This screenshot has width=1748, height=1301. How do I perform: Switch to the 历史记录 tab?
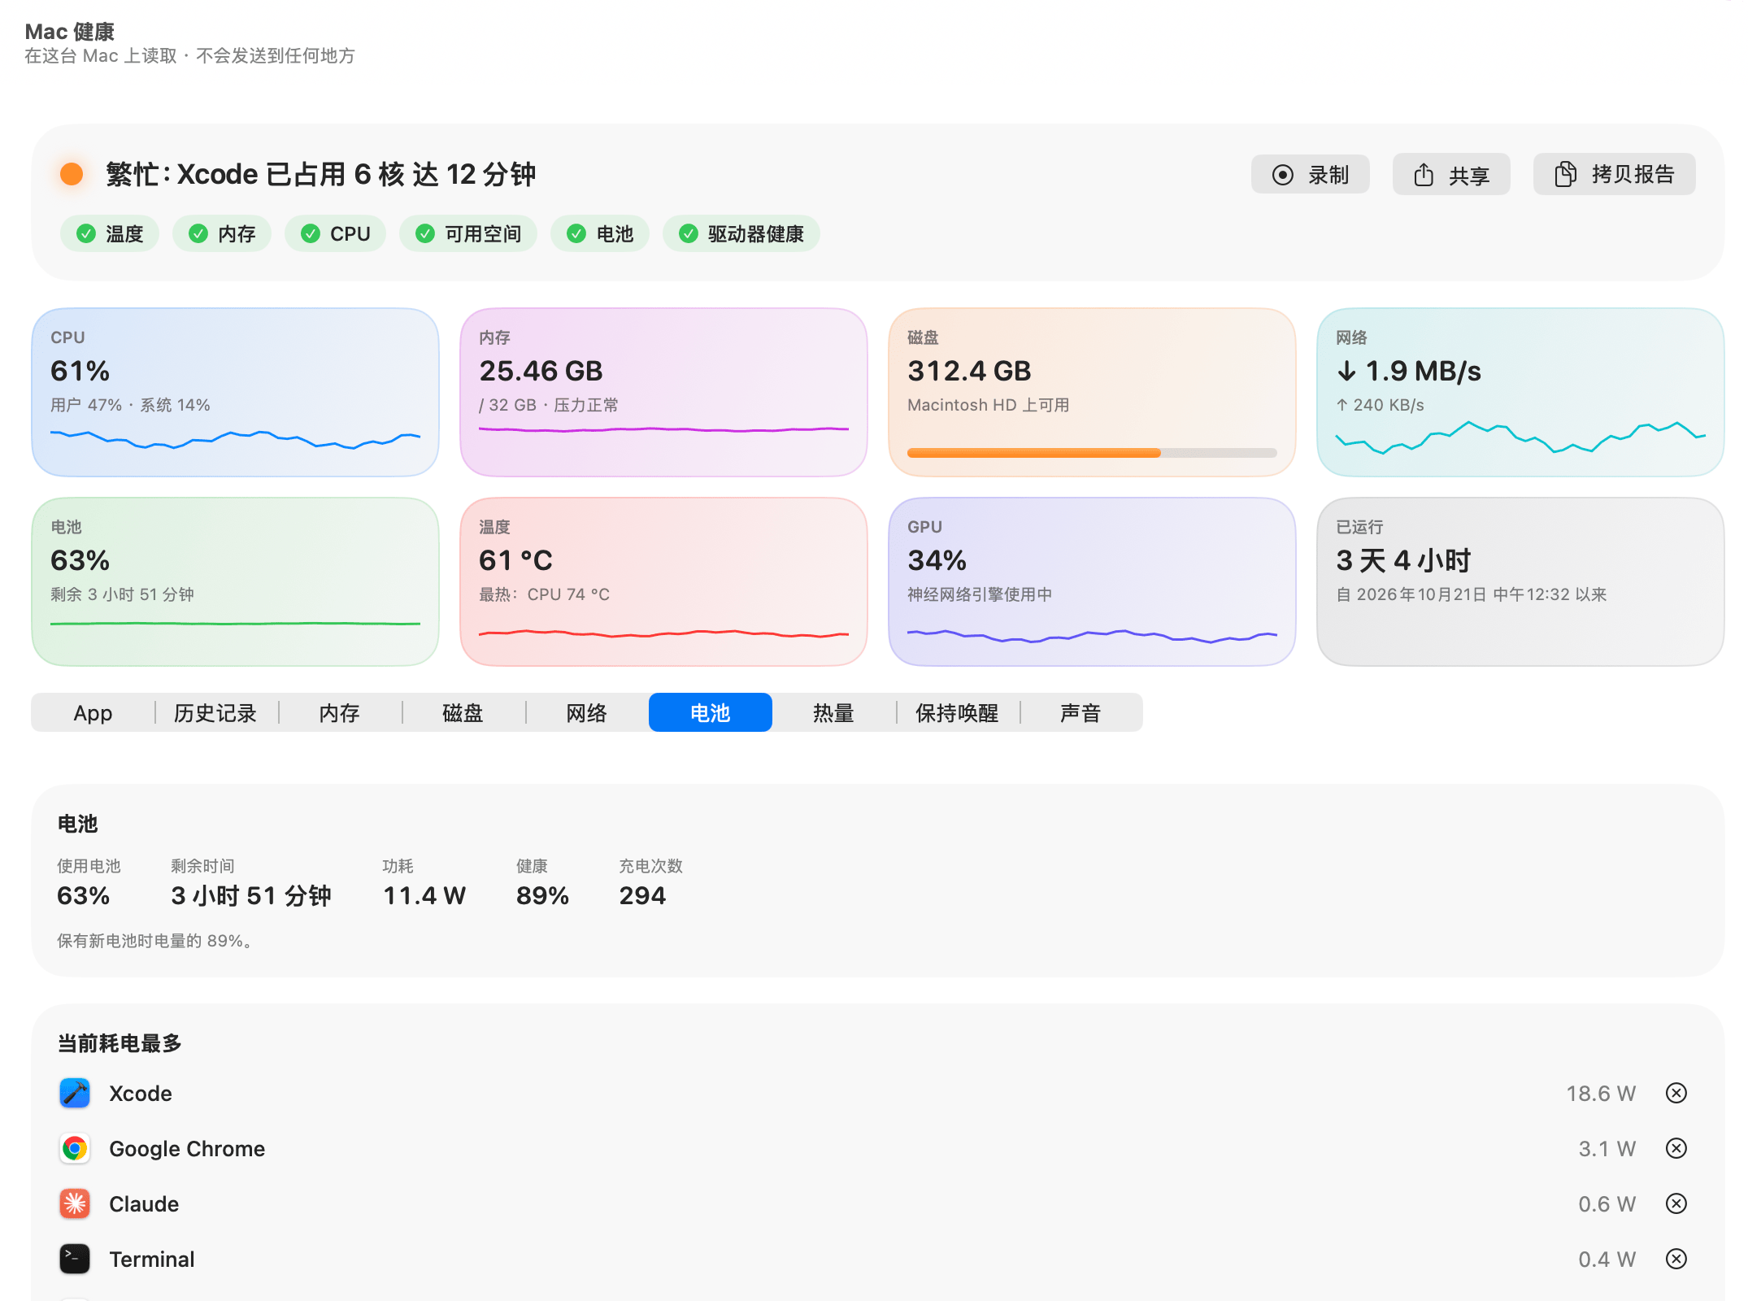(215, 712)
